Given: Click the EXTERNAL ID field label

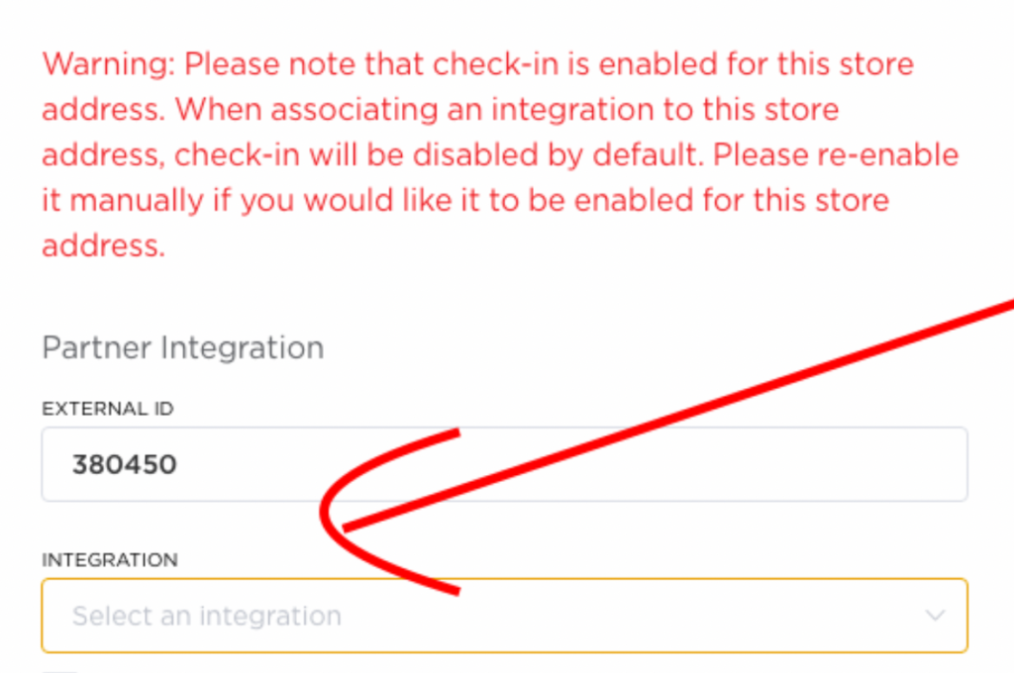Looking at the screenshot, I should point(107,409).
